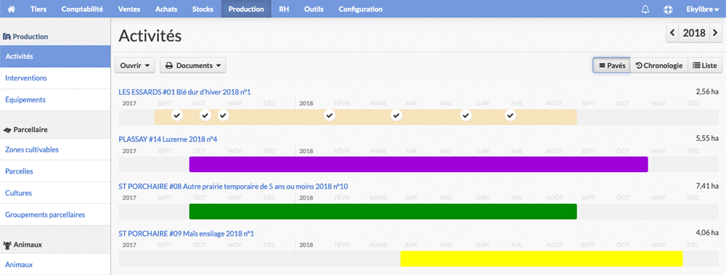The height and width of the screenshot is (275, 726).
Task: Click the yellow Maïs ensilage timeline bar
Action: [542, 259]
